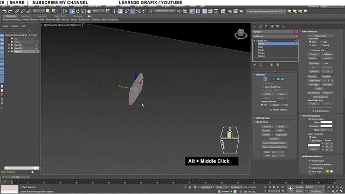Select the Edge constraint radio button
Viewport: 345px width, 194px height.
(321, 42)
